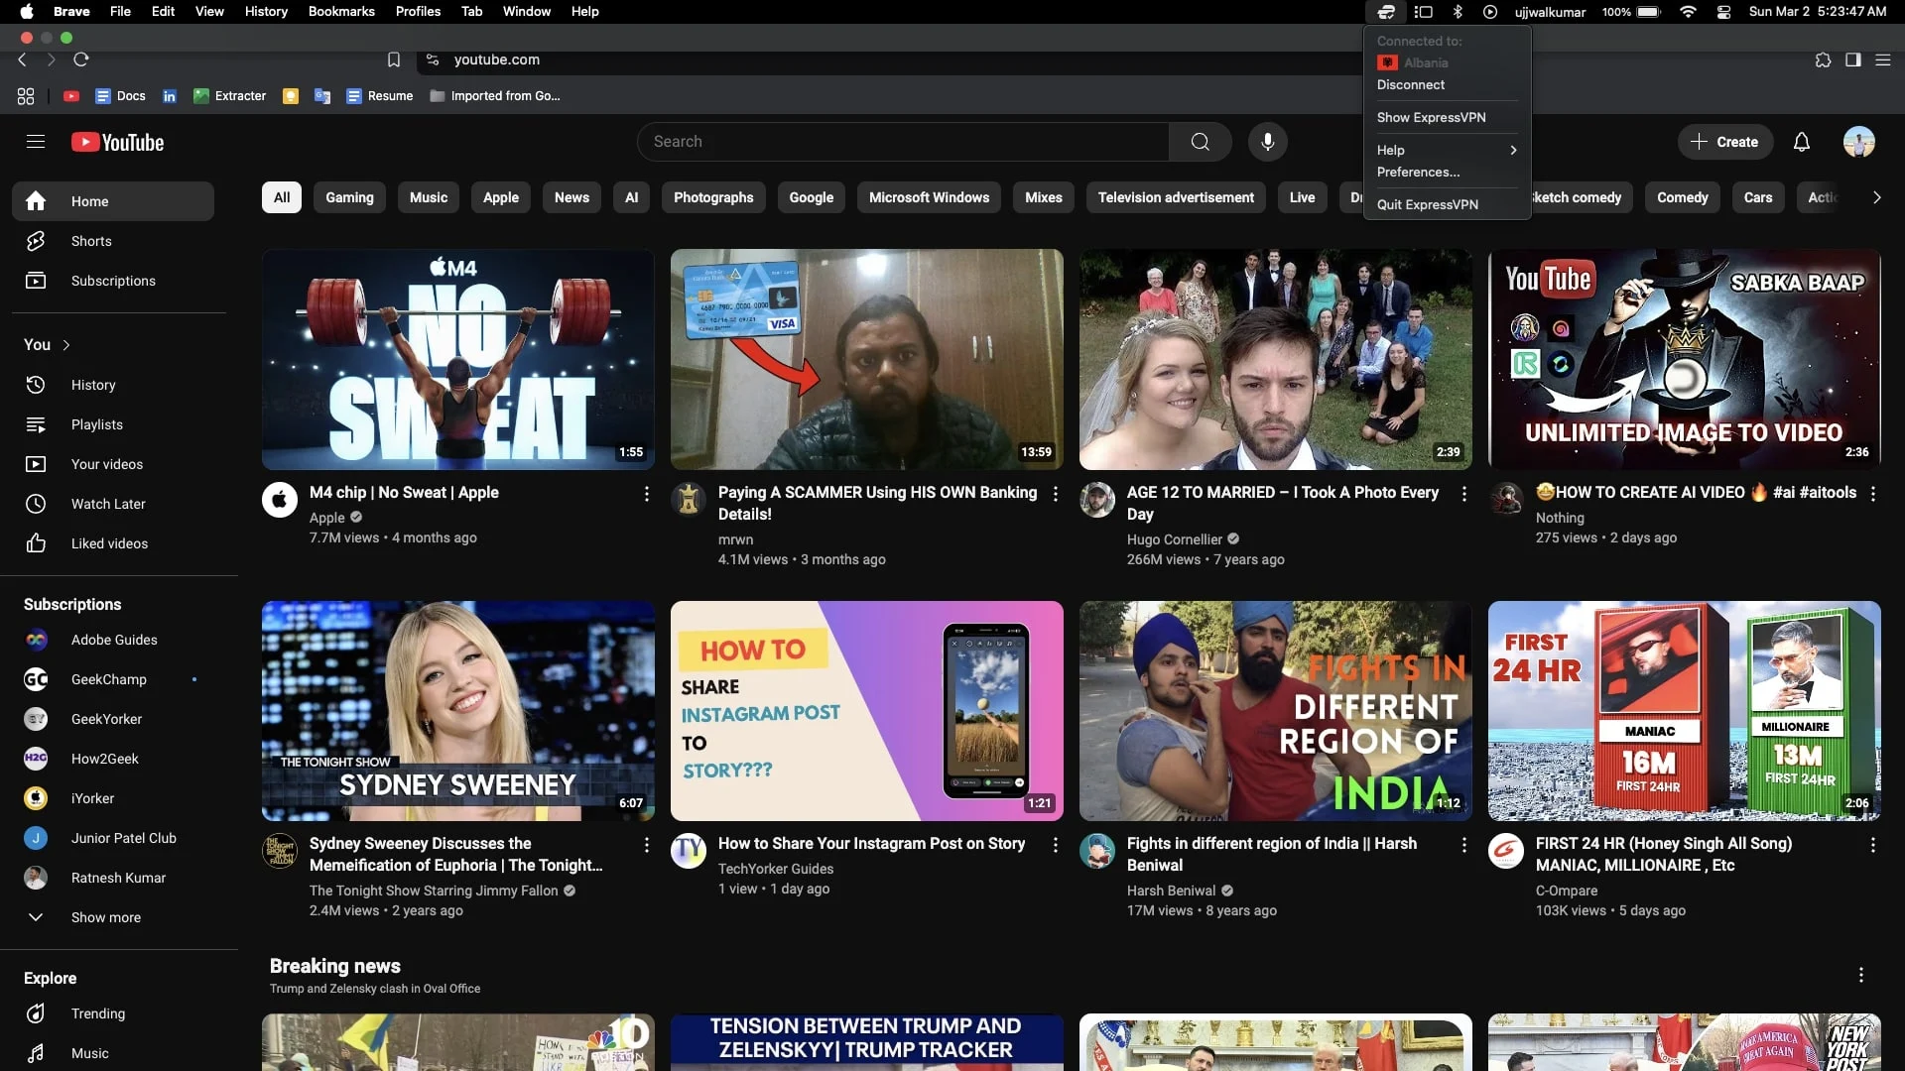
Task: Open Liked videos in sidebar
Action: (113, 543)
